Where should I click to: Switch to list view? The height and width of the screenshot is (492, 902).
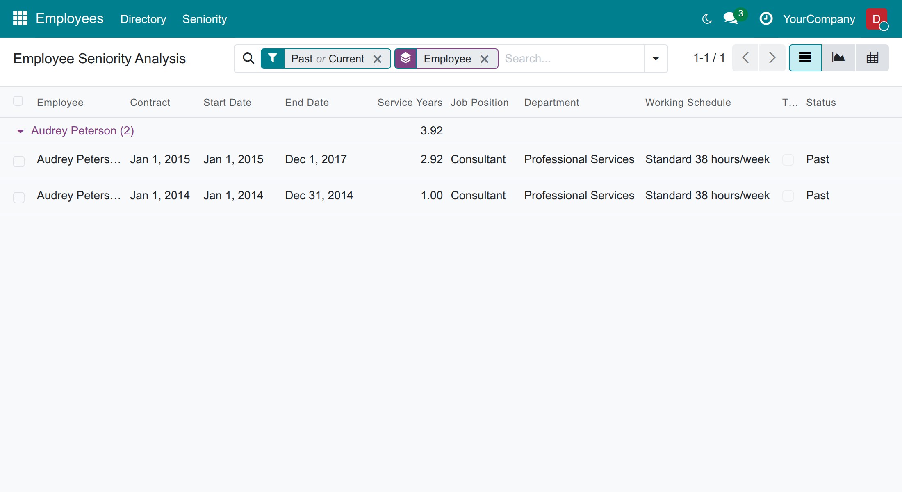tap(805, 58)
